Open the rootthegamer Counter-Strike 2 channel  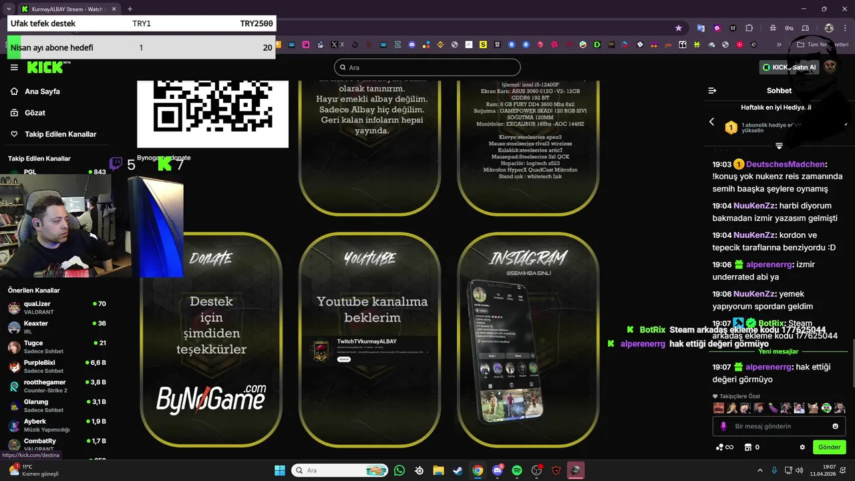point(57,386)
